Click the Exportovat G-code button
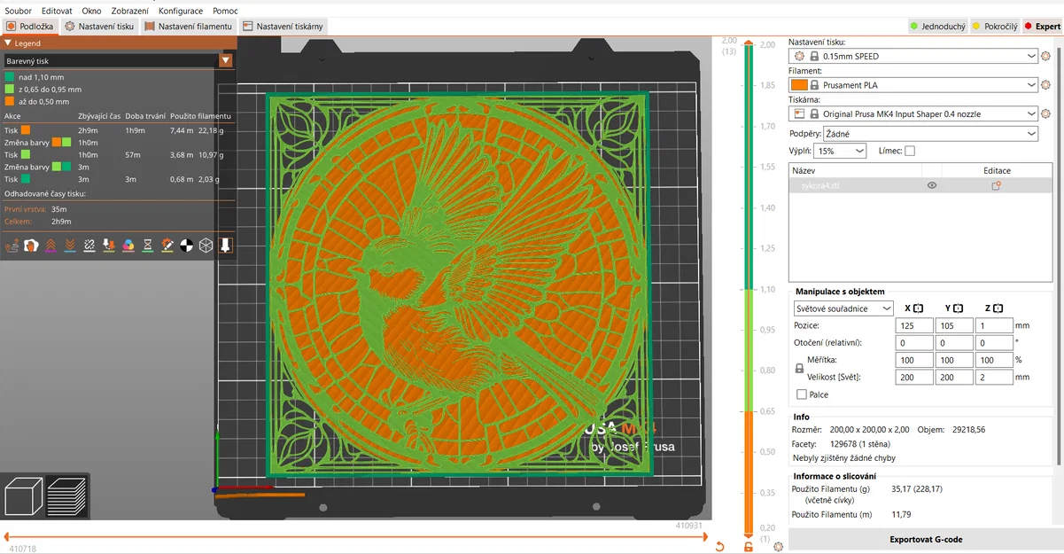1064x554 pixels. pos(926,539)
